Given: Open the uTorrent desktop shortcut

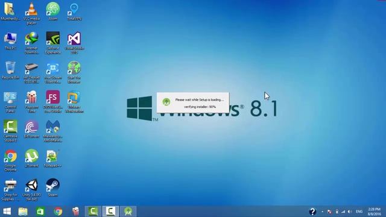Looking at the screenshot, I should (x=31, y=159).
